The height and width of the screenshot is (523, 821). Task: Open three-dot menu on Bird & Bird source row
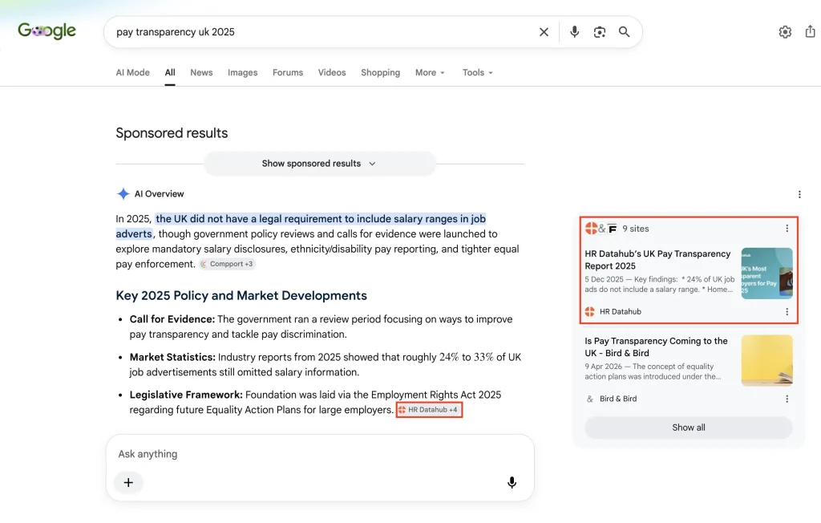click(x=787, y=399)
